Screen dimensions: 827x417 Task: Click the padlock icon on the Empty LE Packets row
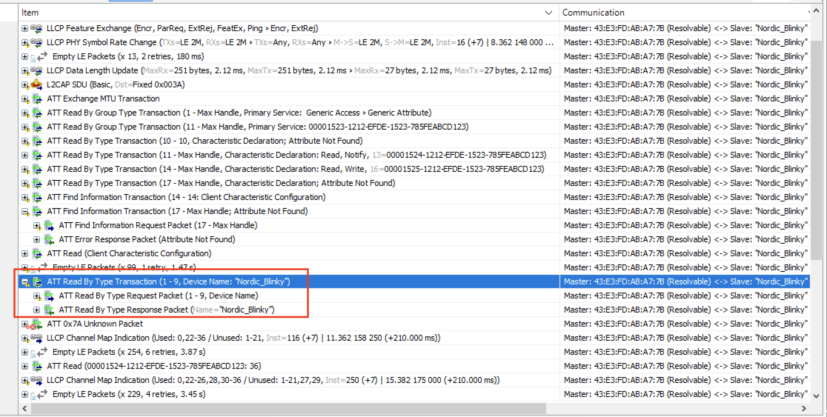click(x=33, y=57)
